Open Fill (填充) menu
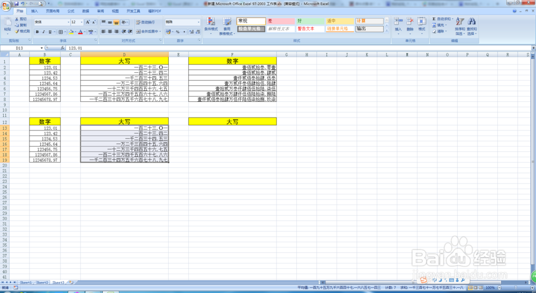 pos(439,25)
